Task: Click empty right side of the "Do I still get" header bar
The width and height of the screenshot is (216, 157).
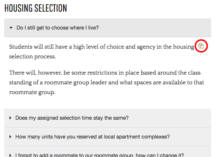Action: [154, 28]
